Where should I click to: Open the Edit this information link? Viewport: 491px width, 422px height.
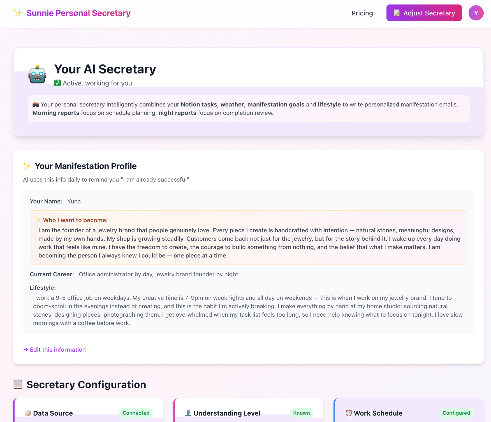54,349
